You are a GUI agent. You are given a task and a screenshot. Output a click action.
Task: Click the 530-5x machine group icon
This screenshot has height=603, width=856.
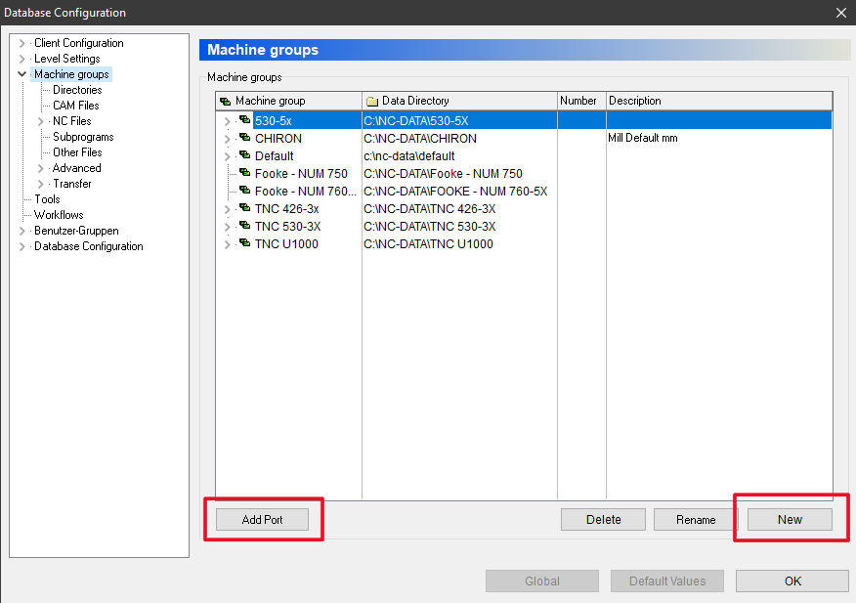[245, 119]
